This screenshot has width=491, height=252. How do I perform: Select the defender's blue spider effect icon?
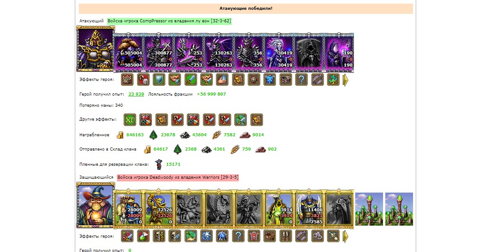pos(222,236)
